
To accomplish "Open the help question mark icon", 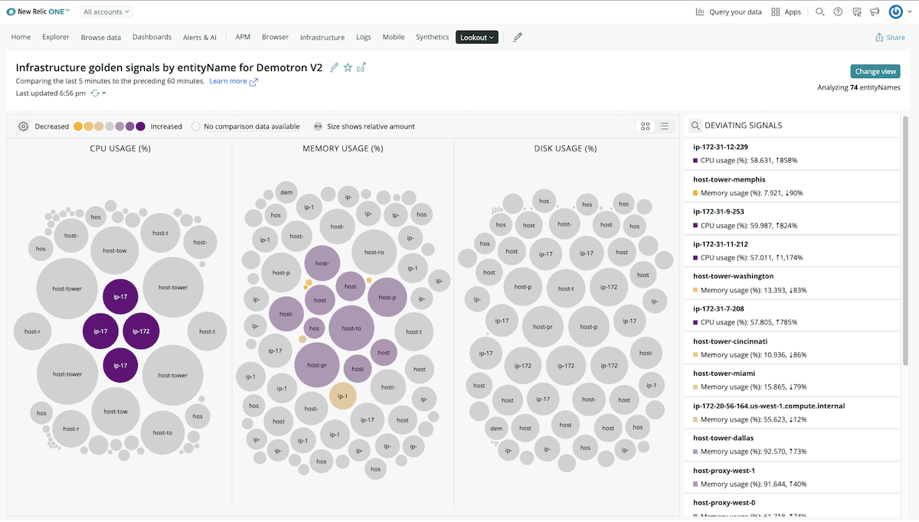I will coord(839,11).
